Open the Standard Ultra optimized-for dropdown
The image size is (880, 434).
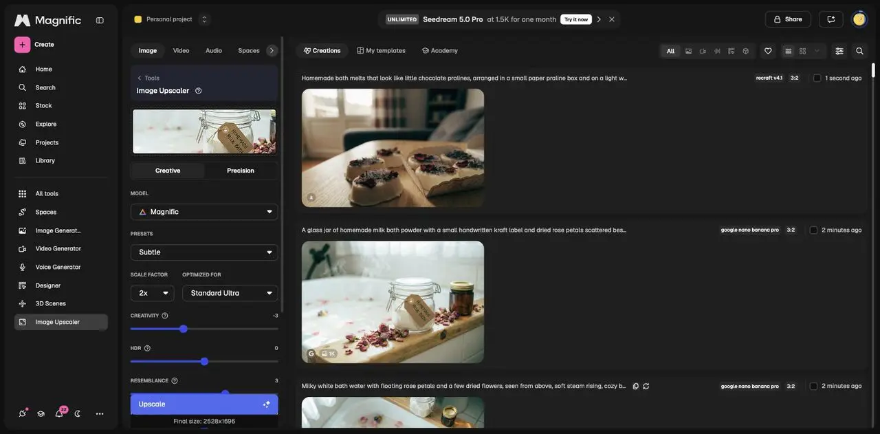click(x=230, y=293)
